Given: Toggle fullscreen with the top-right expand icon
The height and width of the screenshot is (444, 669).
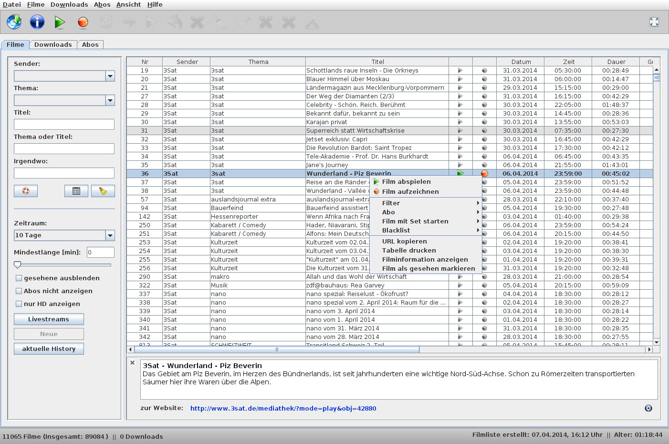Looking at the screenshot, I should click(x=654, y=22).
